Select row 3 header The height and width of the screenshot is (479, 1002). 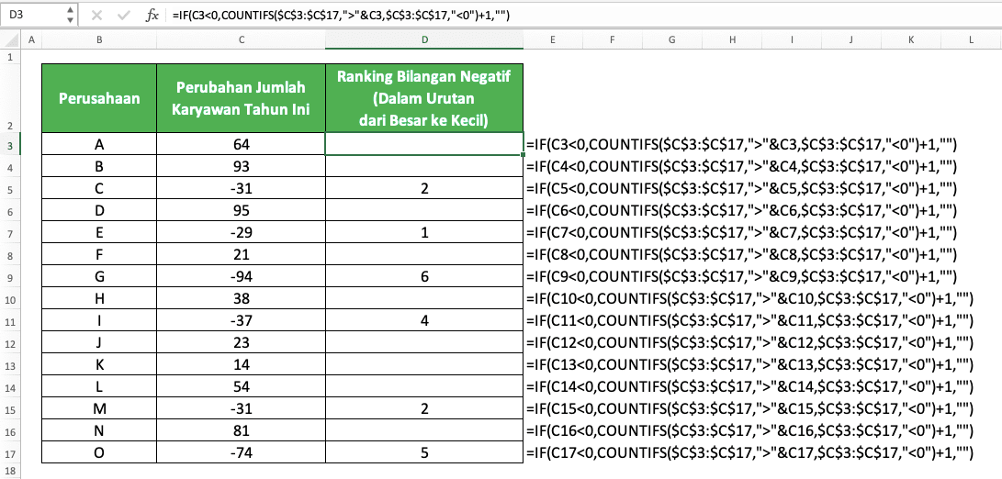pos(10,144)
